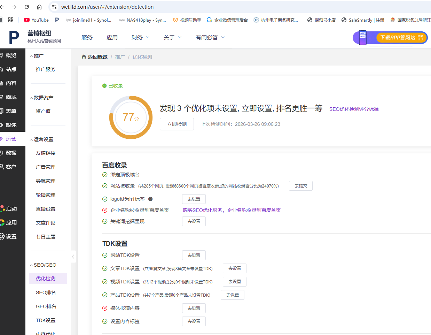
Task: Click the 77分 score progress ring
Action: (x=131, y=117)
